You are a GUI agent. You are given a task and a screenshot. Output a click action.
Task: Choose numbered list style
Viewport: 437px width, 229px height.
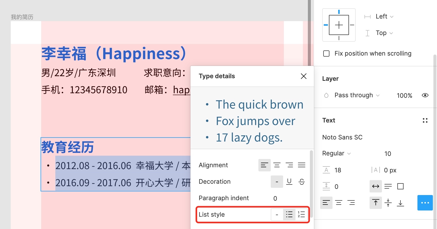(x=301, y=214)
